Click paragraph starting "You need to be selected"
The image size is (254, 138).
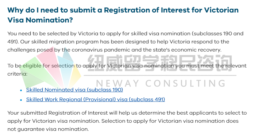[x=126, y=42]
